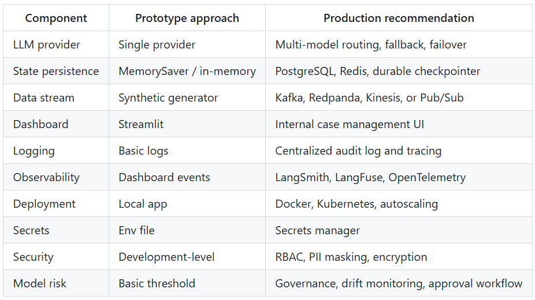This screenshot has height=300, width=535.
Task: Click the Logging row label
Action: coord(34,151)
